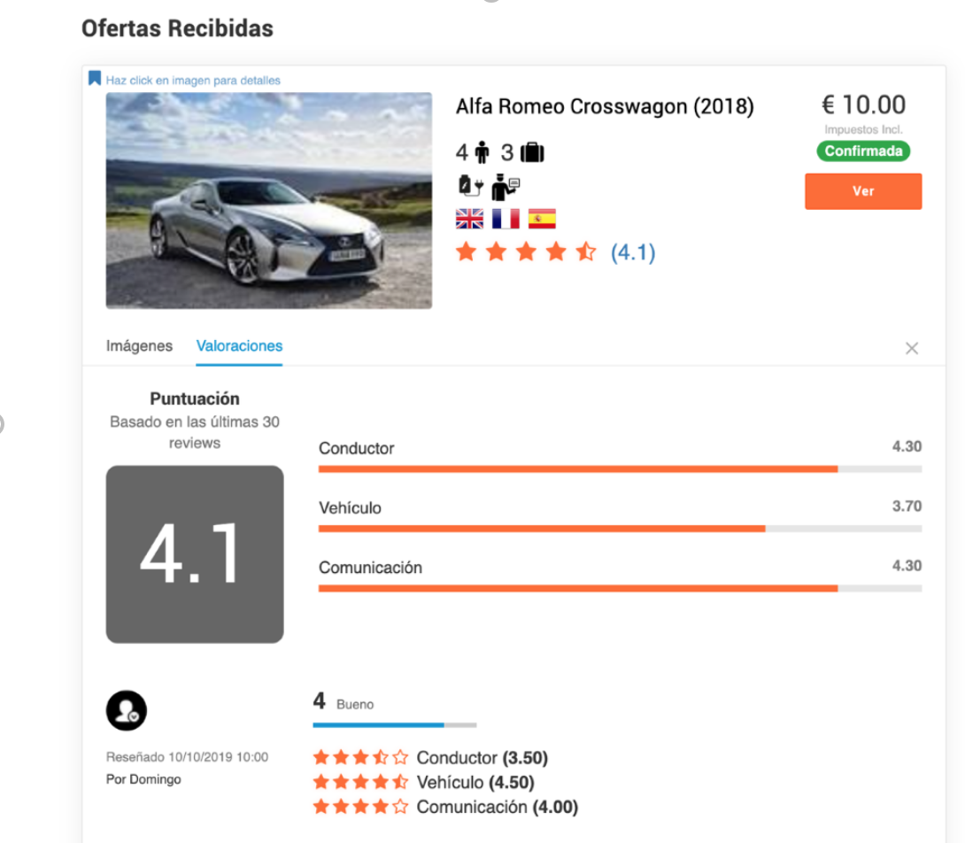The width and height of the screenshot is (965, 843).
Task: Click the Confirmada status badge
Action: click(x=863, y=151)
